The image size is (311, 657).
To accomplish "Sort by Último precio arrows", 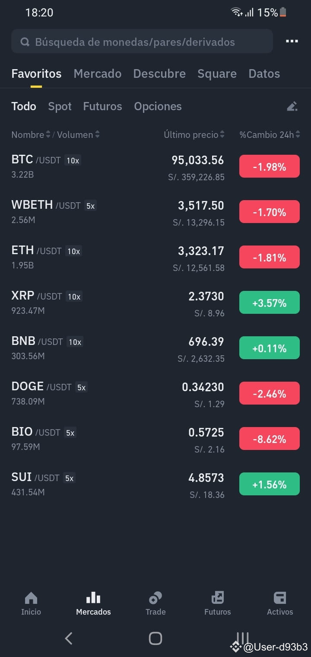I will click(222, 134).
